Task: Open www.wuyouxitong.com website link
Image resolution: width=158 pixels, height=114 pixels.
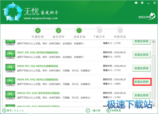Action: coord(41,18)
